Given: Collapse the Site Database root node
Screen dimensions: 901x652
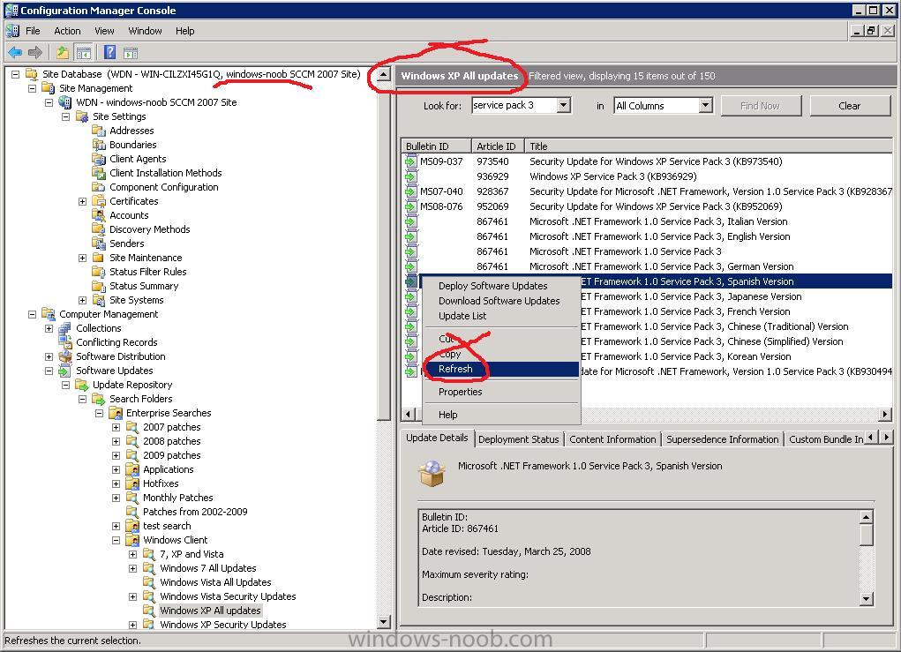Looking at the screenshot, I should click(x=16, y=74).
